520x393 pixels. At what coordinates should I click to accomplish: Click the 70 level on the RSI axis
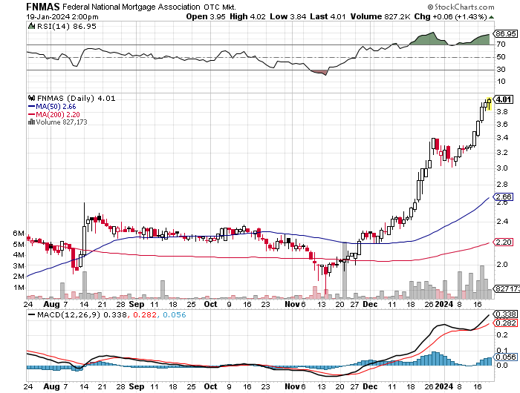(501, 44)
